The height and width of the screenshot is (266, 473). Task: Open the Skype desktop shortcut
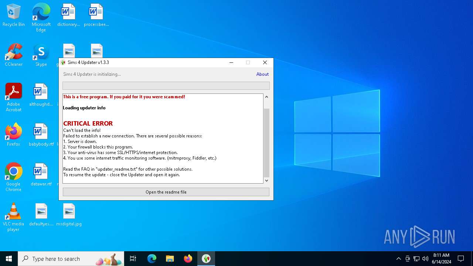[41, 55]
